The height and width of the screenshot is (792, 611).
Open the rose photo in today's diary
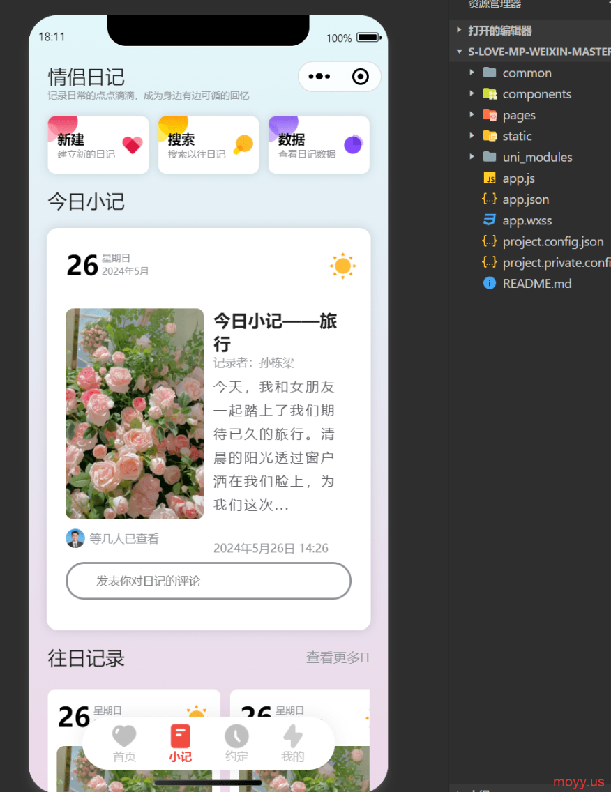135,413
